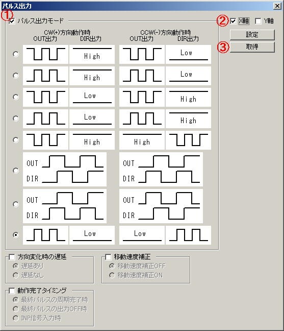
Task: Click the 取得 button
Action: click(252, 47)
